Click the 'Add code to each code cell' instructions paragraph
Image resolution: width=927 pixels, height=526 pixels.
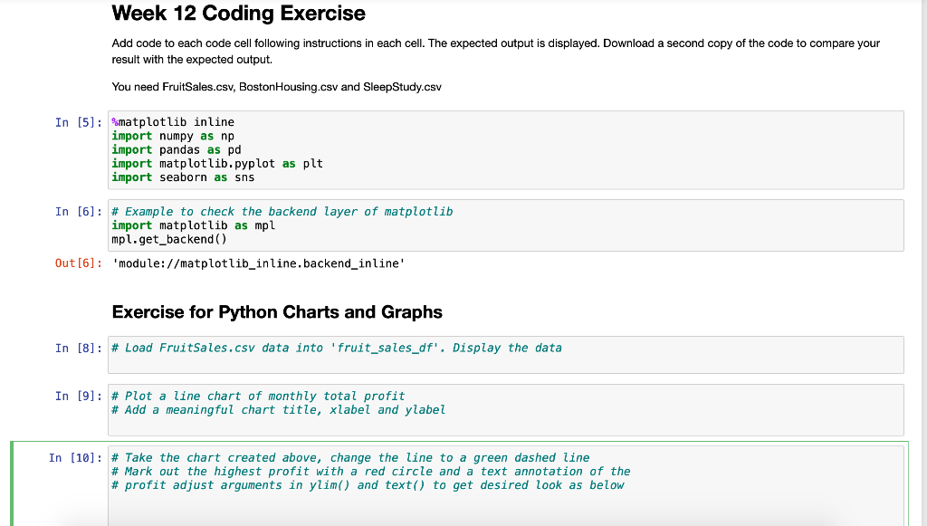point(495,52)
